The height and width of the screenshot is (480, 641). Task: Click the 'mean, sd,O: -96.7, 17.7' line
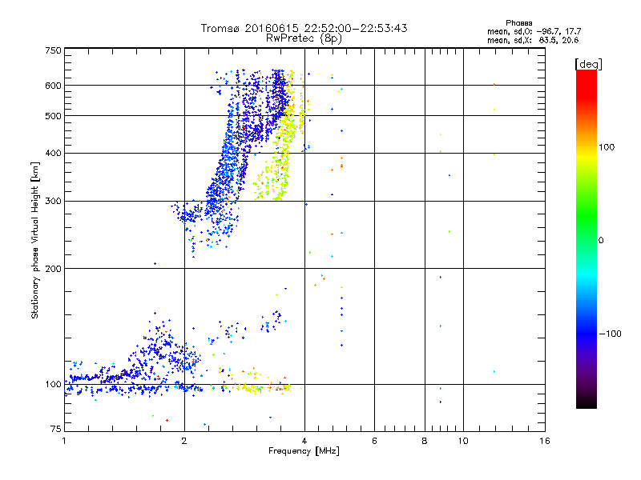(x=534, y=31)
